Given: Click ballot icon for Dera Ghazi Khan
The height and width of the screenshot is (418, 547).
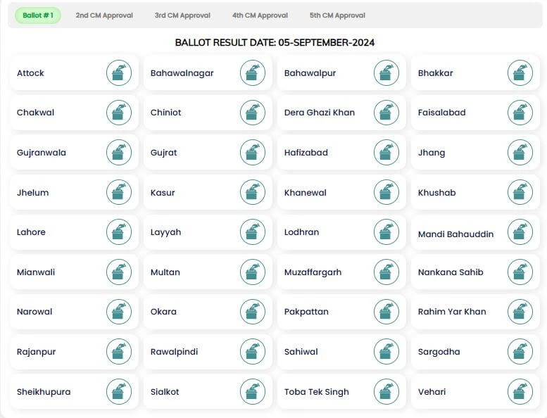Looking at the screenshot, I should [386, 113].
